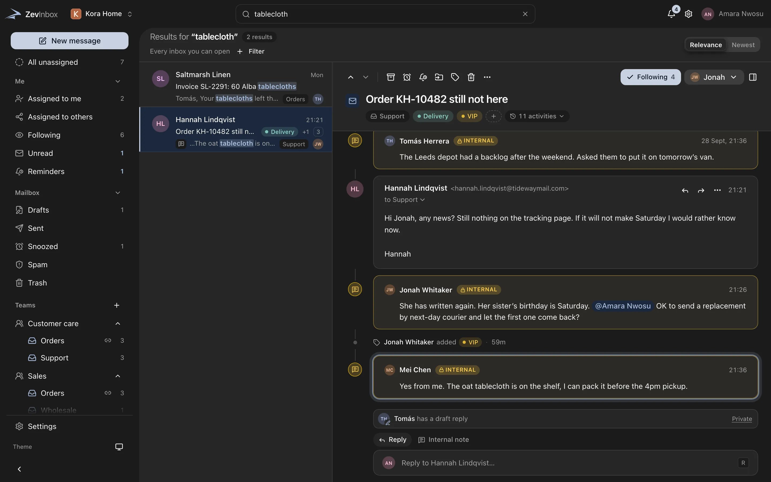The image size is (771, 482).
Task: Open the Jonah assignee dropdown
Action: (714, 77)
